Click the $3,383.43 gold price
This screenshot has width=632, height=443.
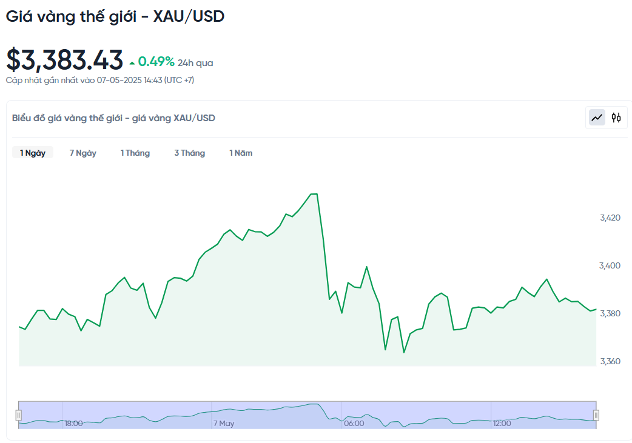65,59
